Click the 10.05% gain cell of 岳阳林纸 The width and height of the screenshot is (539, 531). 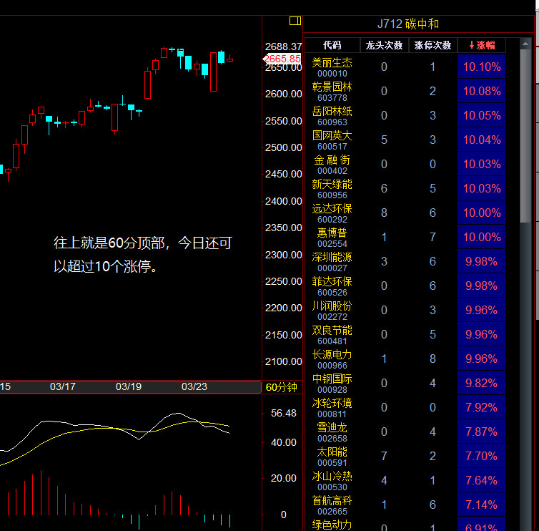tap(482, 115)
